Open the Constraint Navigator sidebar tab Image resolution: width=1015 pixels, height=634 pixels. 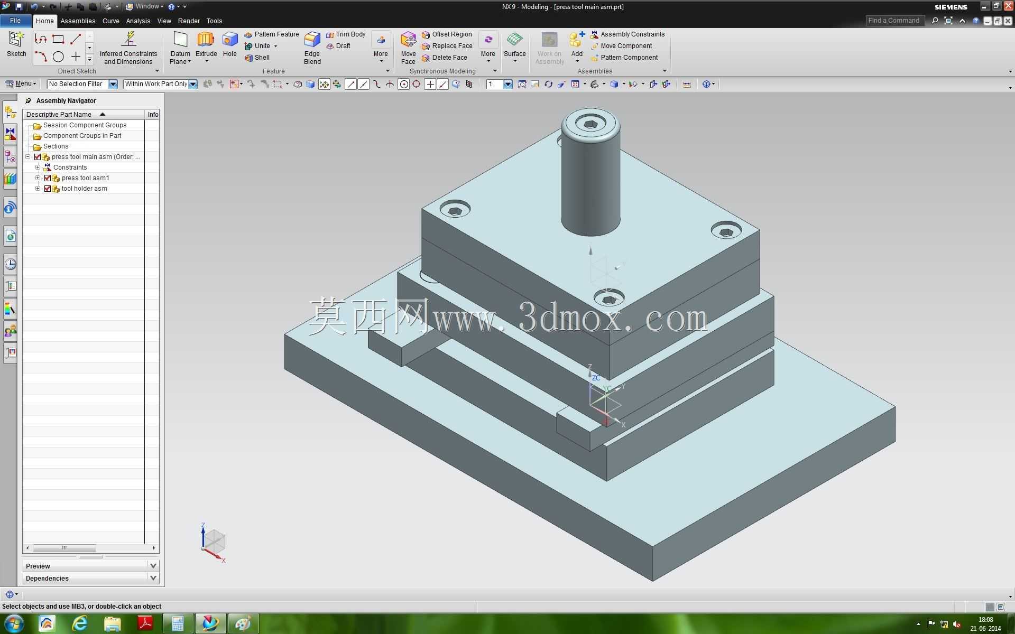pyautogui.click(x=10, y=135)
